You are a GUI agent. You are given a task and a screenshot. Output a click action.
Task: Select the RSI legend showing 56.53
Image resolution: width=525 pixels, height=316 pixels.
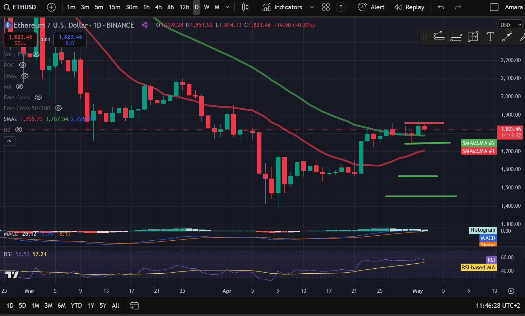point(25,254)
